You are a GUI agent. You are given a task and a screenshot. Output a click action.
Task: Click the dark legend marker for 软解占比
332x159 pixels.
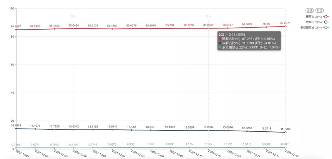326,22
